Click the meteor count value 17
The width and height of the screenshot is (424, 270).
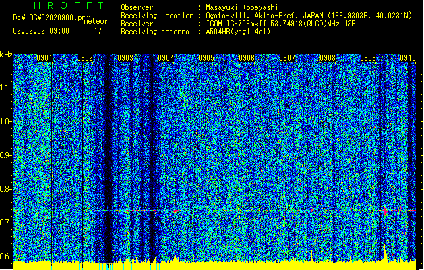[x=98, y=31]
